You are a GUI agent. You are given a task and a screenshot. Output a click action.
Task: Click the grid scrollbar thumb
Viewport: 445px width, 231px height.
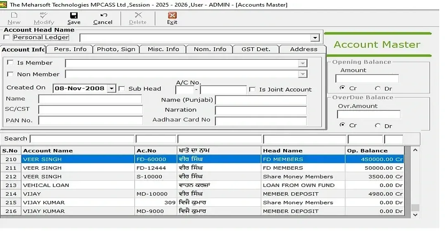click(x=415, y=208)
